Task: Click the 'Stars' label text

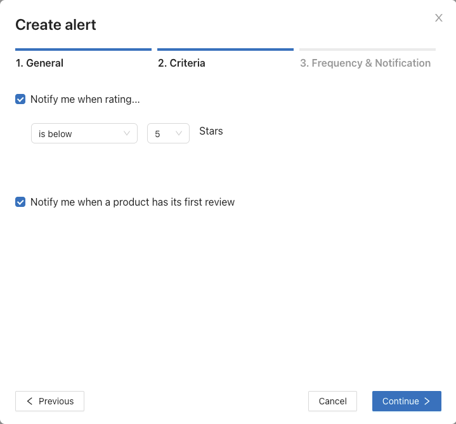Action: pyautogui.click(x=211, y=131)
